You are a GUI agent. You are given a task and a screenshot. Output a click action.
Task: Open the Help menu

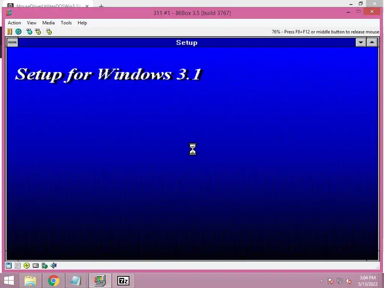(x=82, y=23)
